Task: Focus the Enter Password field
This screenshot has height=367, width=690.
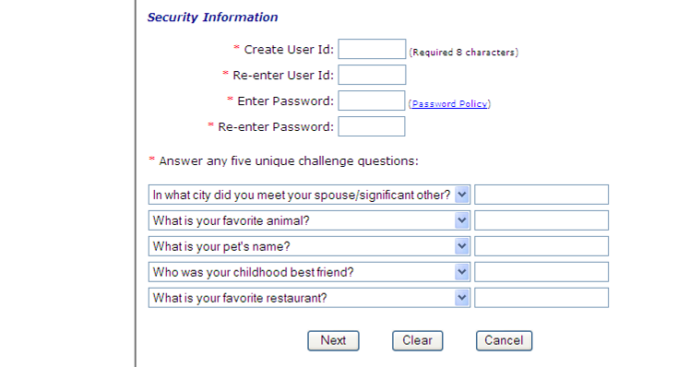Action: click(x=372, y=101)
